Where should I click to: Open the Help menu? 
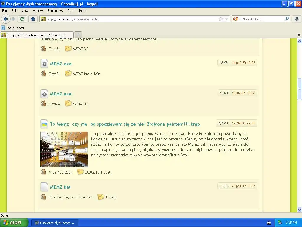[82, 11]
